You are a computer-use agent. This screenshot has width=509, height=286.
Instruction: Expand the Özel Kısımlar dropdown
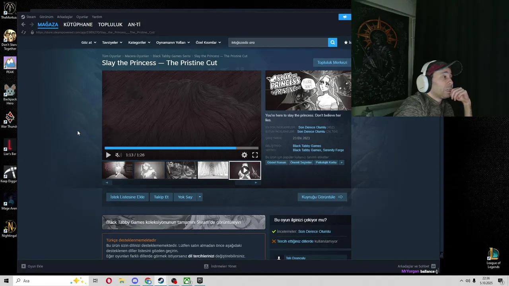click(208, 43)
